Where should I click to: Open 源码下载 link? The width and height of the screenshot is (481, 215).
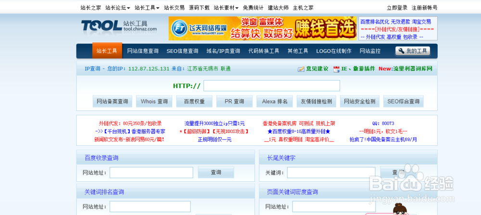(x=199, y=8)
